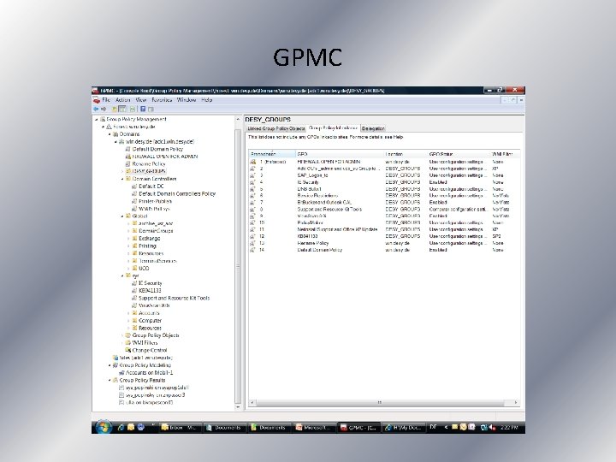Select Default DC policy link

[151, 187]
